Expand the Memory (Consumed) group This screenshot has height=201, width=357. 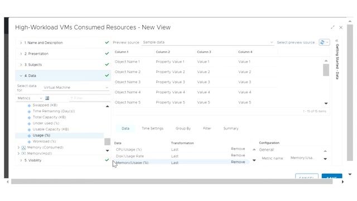click(x=18, y=147)
